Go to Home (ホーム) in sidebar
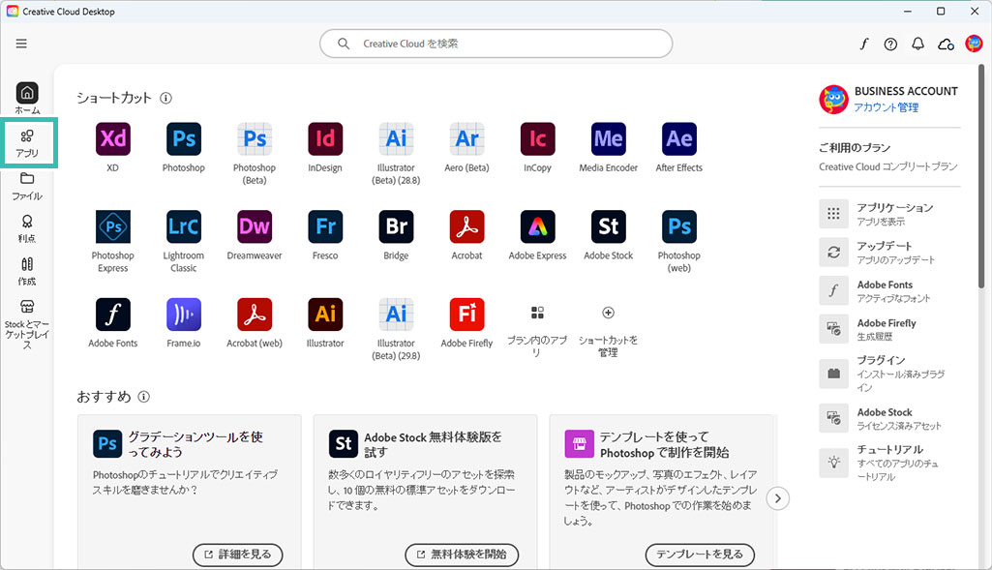This screenshot has height=570, width=992. click(x=27, y=98)
